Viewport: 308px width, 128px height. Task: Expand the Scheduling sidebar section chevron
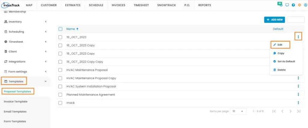click(46, 32)
